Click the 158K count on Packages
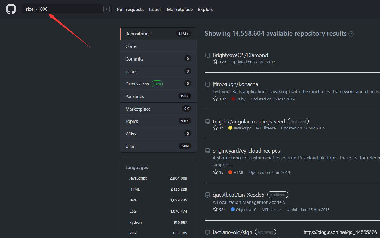Viewport: 380px width, 238px height. tap(185, 96)
